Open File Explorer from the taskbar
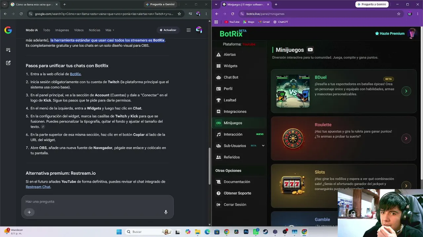Screen dimensions: 423x237 (x=197, y=232)
